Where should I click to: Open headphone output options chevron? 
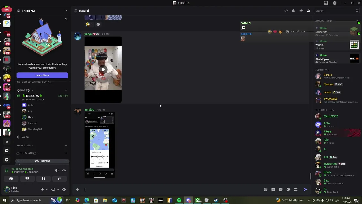tap(58, 190)
